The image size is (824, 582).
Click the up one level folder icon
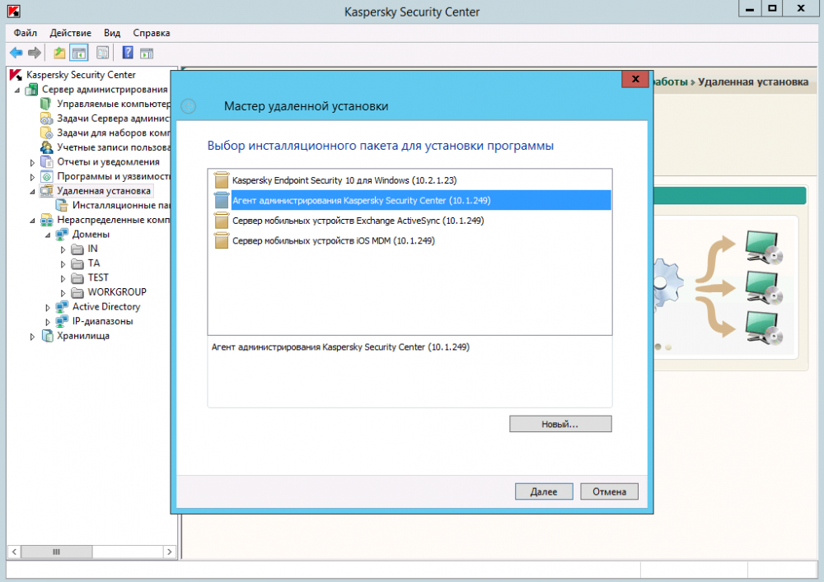[59, 53]
